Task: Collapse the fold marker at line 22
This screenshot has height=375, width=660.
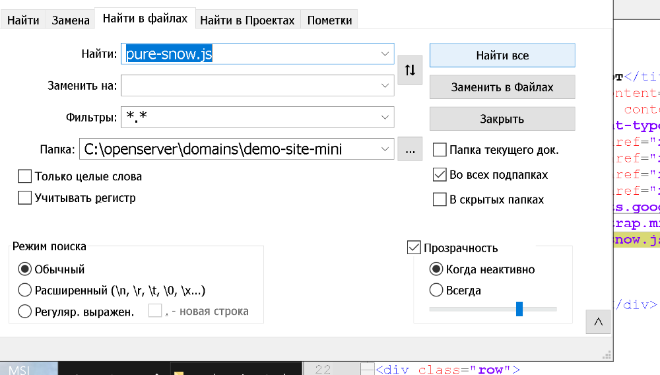Action: click(367, 370)
